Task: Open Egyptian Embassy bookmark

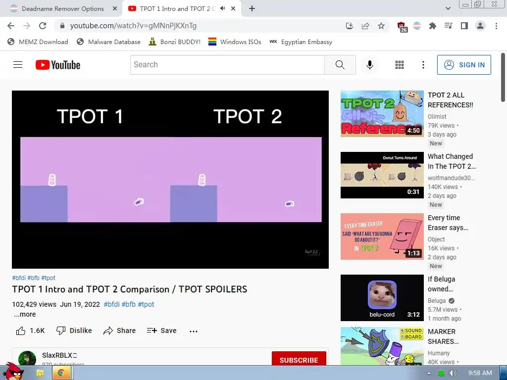Action: pyautogui.click(x=301, y=42)
